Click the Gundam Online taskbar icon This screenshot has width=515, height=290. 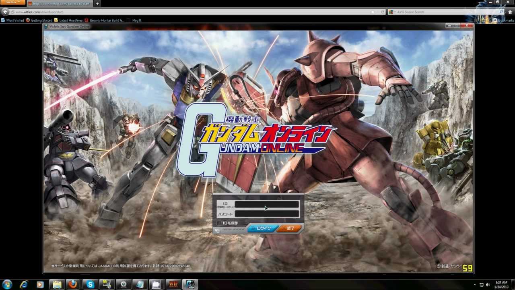pos(190,284)
